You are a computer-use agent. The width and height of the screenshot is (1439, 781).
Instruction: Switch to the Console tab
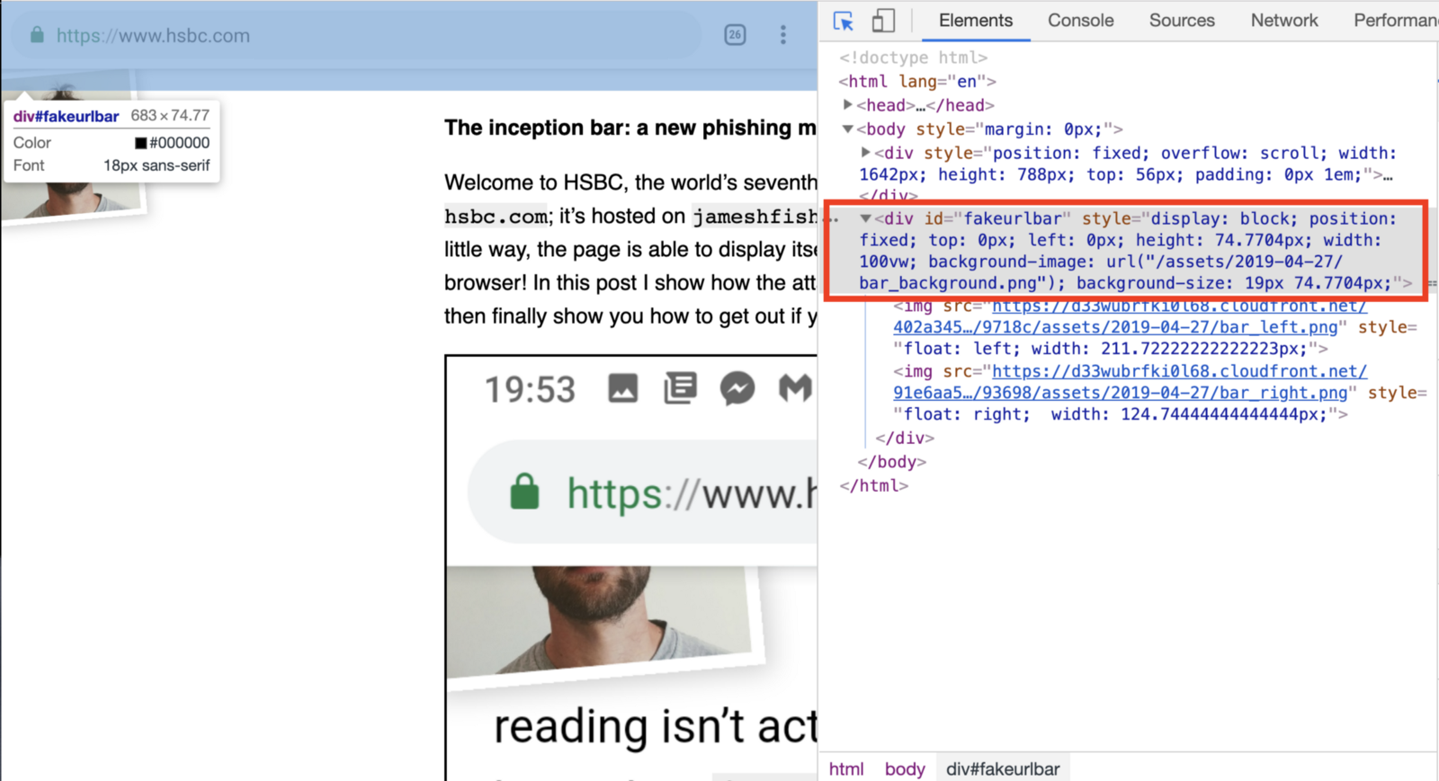pos(1080,21)
